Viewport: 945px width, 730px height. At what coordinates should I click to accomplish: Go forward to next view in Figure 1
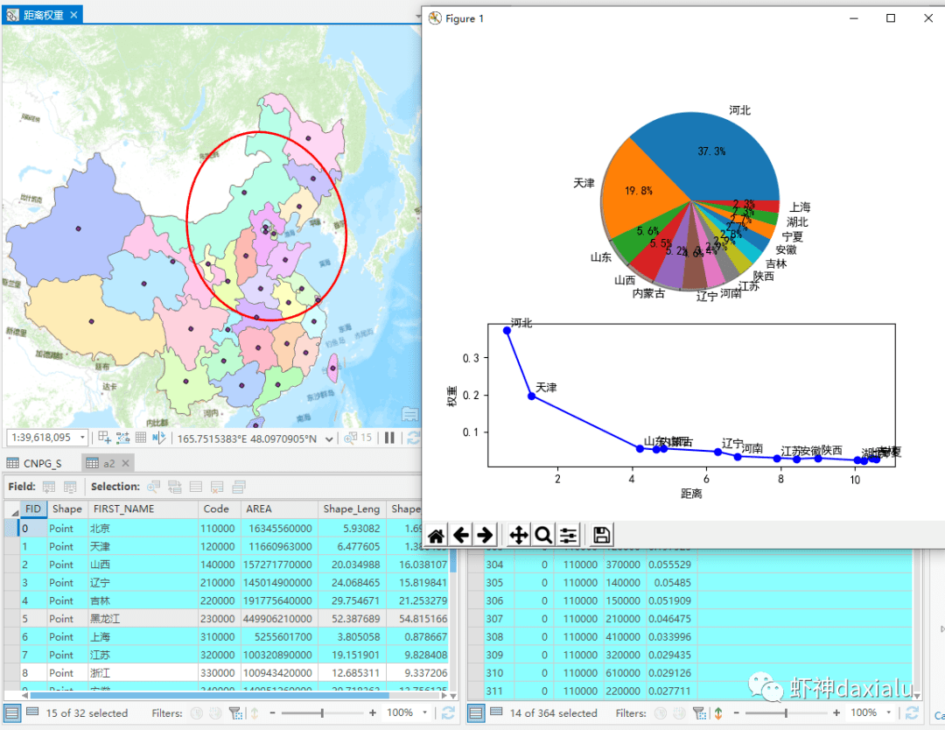pos(485,535)
